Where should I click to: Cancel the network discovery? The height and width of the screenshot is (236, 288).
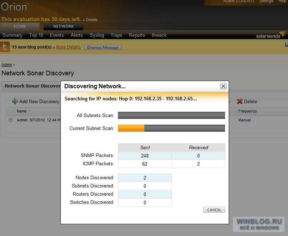(214, 210)
